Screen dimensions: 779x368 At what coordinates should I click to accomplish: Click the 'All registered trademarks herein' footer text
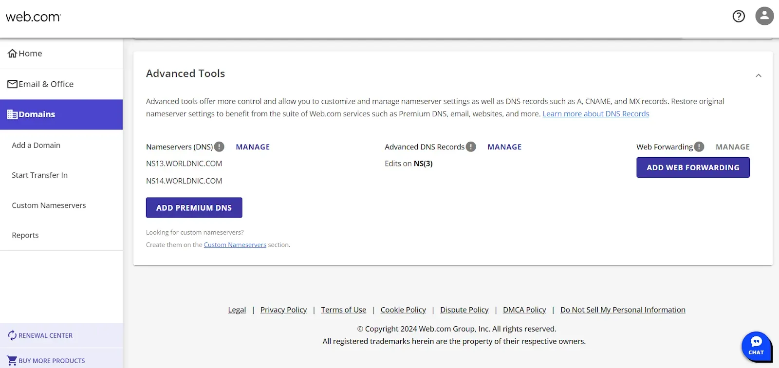[x=454, y=342]
